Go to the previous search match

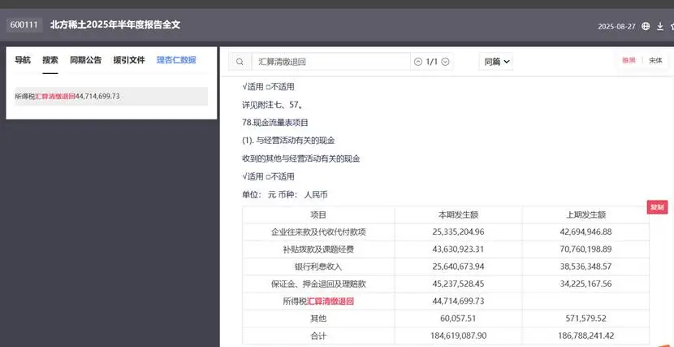pos(418,62)
